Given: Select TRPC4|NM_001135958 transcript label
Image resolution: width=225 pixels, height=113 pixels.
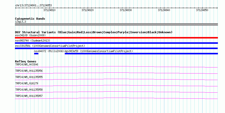Looking at the screenshot, I should coord(29,90).
